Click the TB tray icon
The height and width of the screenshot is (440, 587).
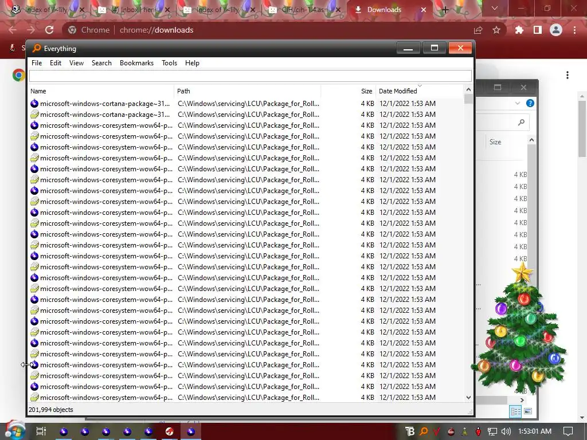pos(410,431)
